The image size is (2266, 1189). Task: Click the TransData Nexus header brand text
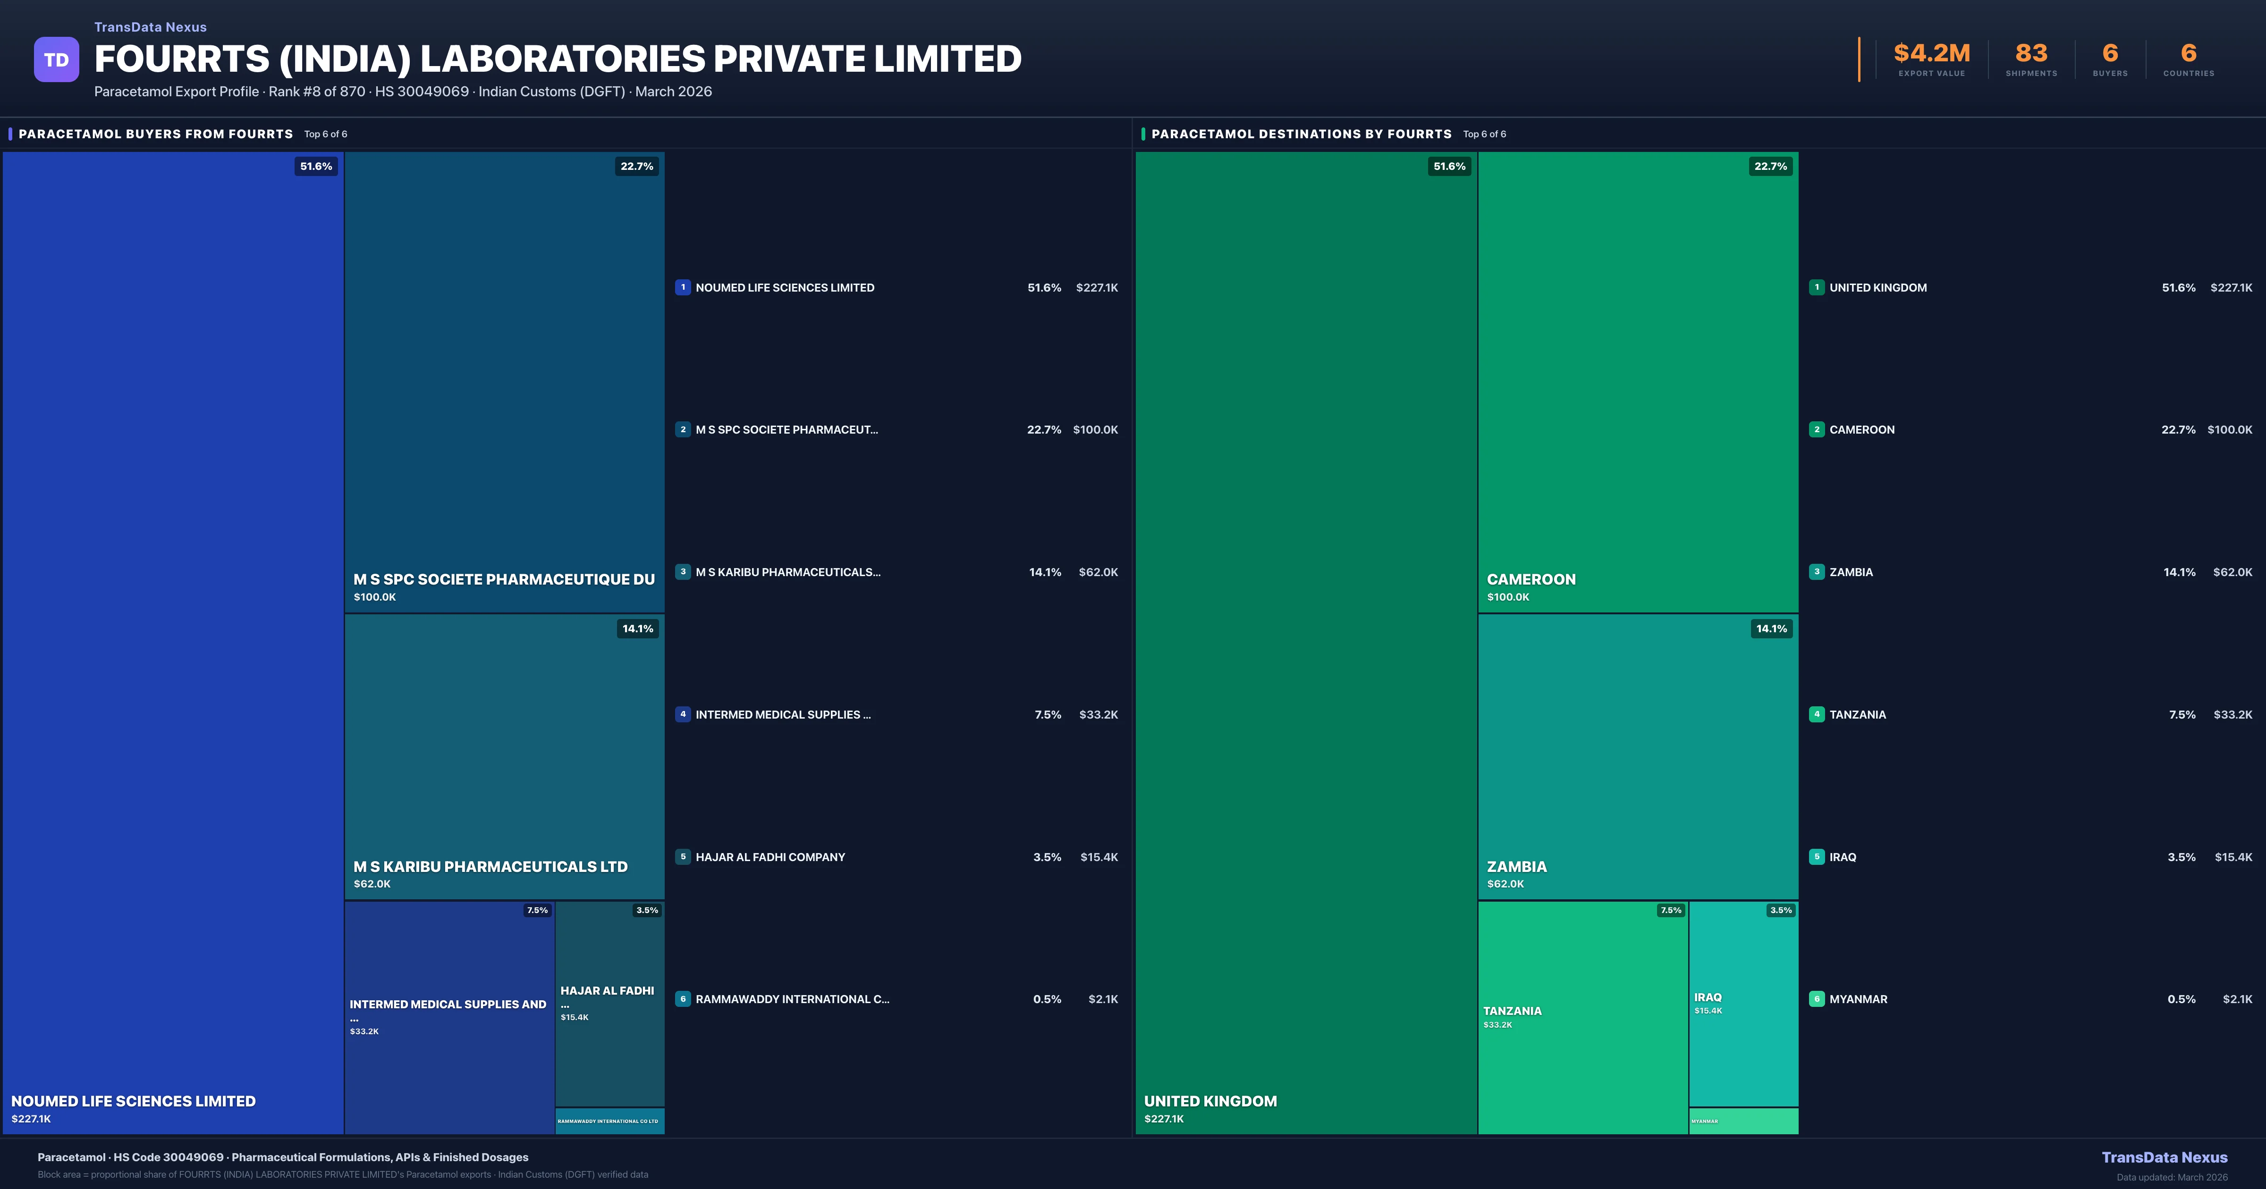151,27
